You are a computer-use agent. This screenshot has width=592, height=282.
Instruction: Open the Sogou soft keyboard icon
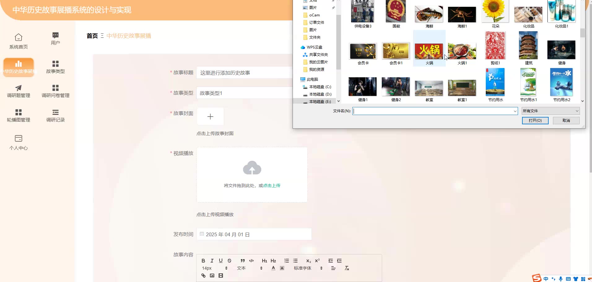pos(568,279)
